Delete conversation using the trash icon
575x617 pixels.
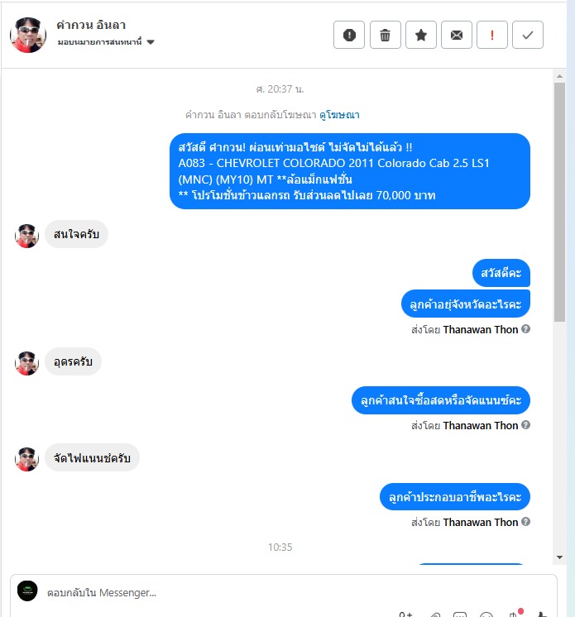tap(385, 35)
